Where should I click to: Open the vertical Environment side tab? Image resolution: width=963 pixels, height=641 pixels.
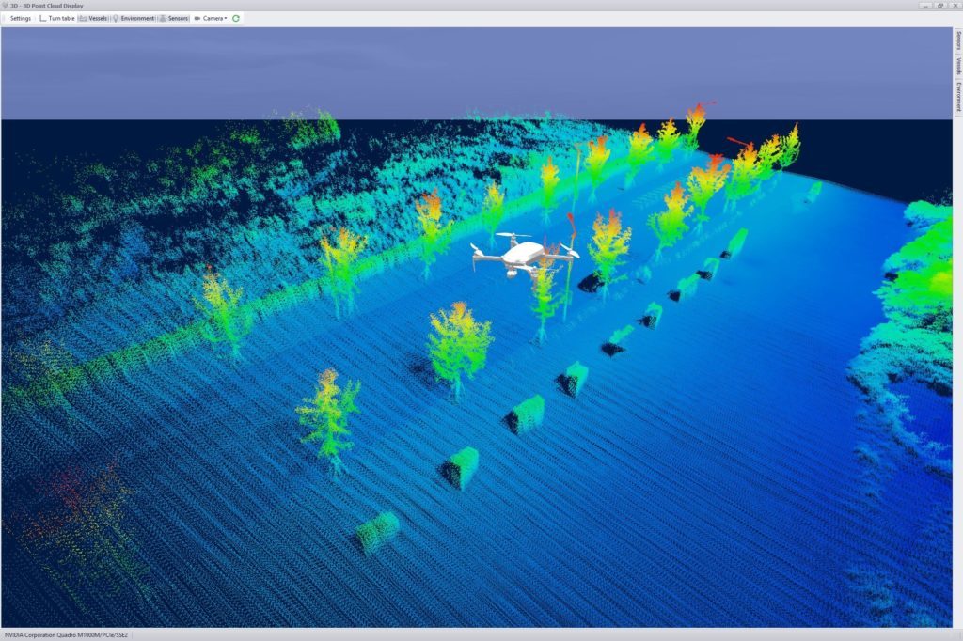[x=957, y=98]
